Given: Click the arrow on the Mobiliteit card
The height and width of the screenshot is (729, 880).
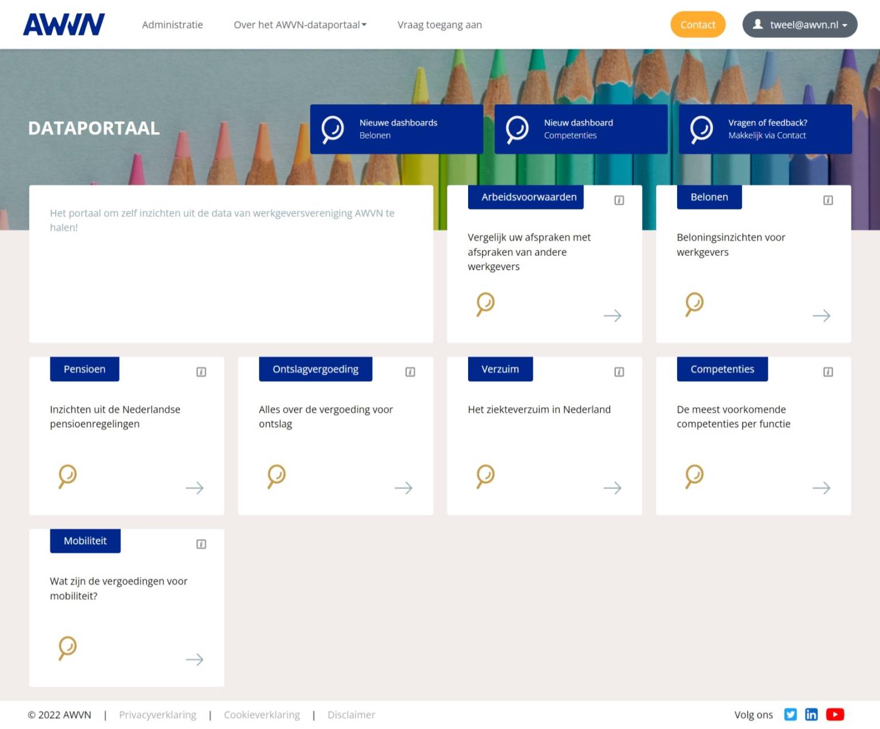Looking at the screenshot, I should pos(195,660).
